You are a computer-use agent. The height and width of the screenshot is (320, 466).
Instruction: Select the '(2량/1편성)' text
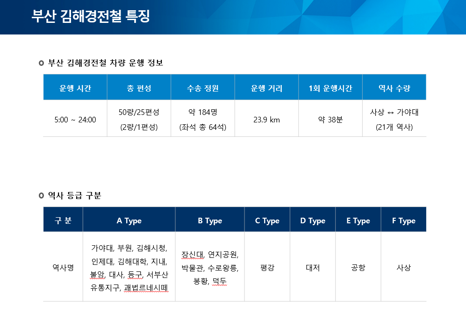click(x=139, y=127)
